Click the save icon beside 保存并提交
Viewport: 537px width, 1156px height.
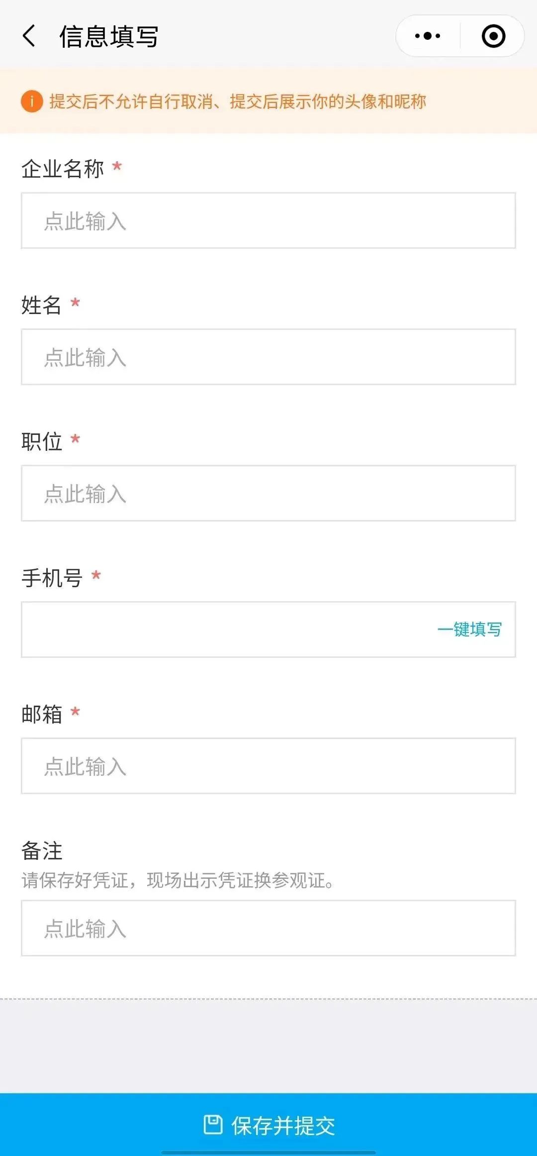click(x=213, y=1125)
